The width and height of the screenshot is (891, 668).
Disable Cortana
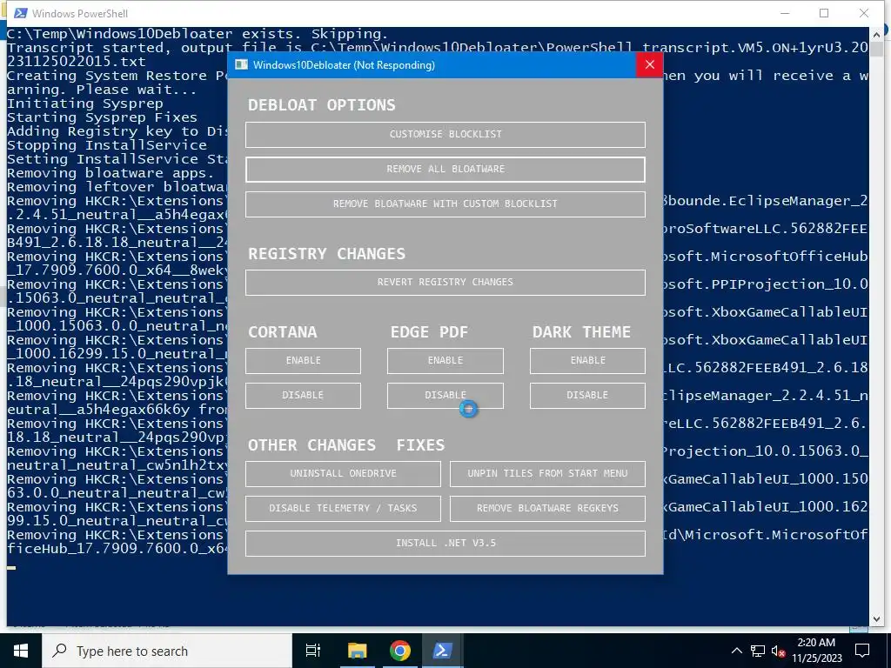click(303, 396)
